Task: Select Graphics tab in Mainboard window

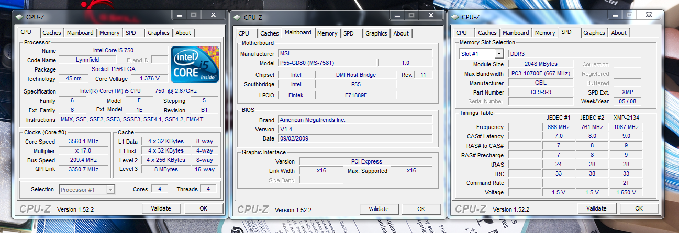Action: [x=376, y=33]
